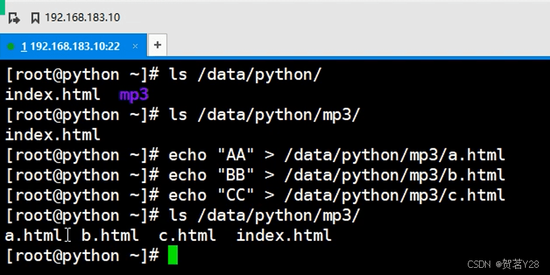Viewport: 550px width, 275px height.
Task: Click a.html in the final listing
Action: 34,235
